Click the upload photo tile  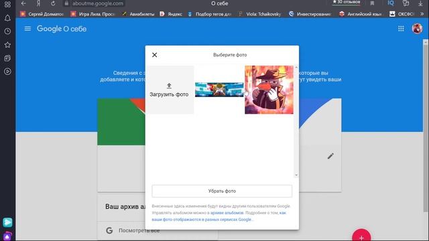click(170, 90)
